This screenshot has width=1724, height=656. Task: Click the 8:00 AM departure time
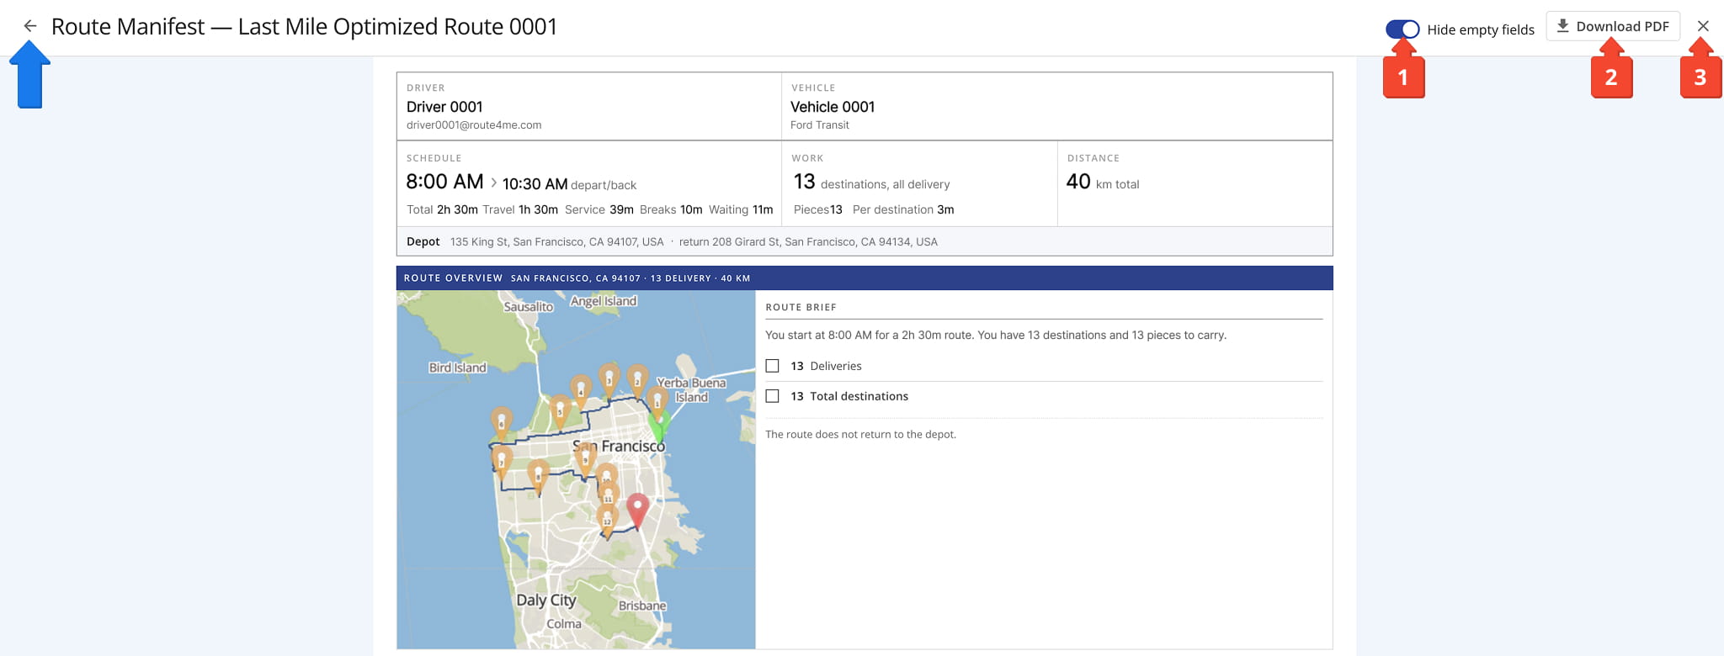coord(444,182)
